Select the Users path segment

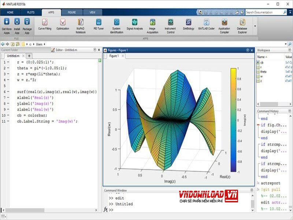pyautogui.click(x=39, y=44)
